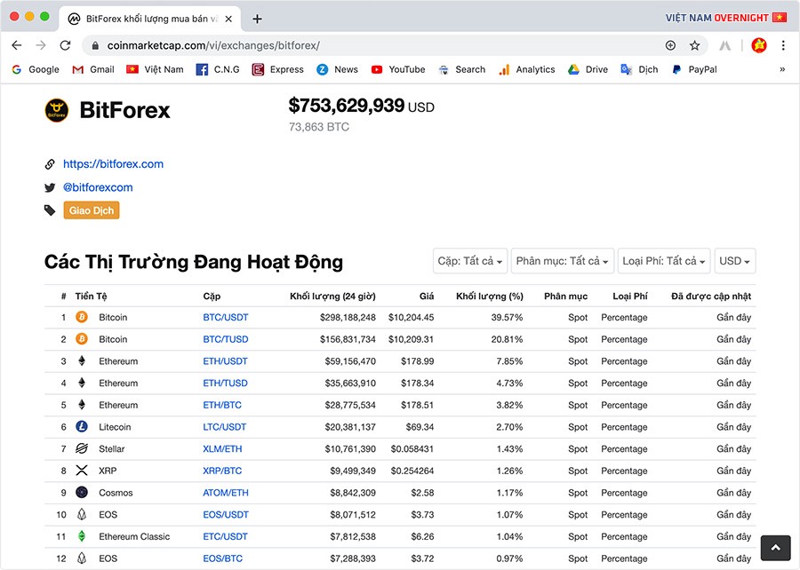
Task: Click the add (plus circle) icon in the address bar
Action: [x=670, y=45]
